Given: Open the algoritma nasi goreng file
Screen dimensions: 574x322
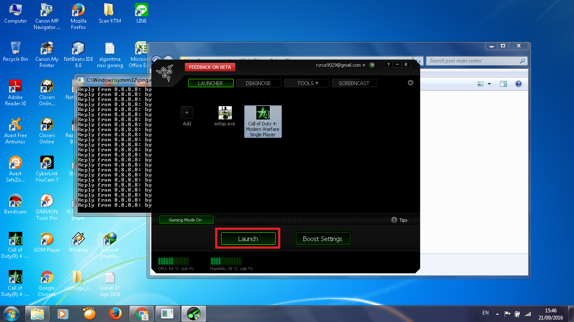Looking at the screenshot, I should click(x=110, y=55).
